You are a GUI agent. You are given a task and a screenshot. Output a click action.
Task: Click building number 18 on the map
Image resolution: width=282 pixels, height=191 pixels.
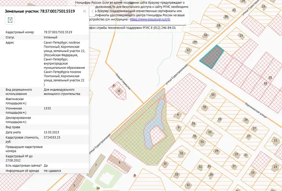click(219, 26)
